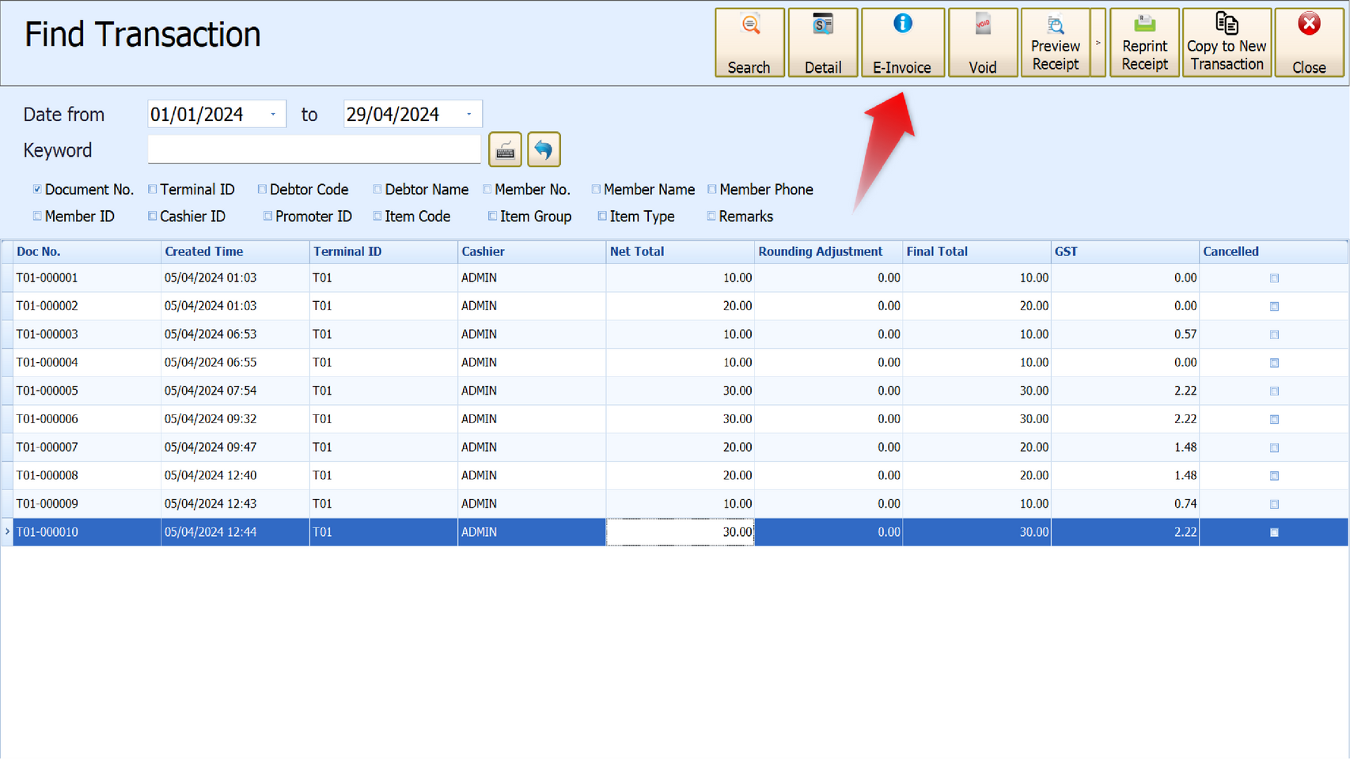Open the Date from calendar dropdown

click(x=273, y=114)
